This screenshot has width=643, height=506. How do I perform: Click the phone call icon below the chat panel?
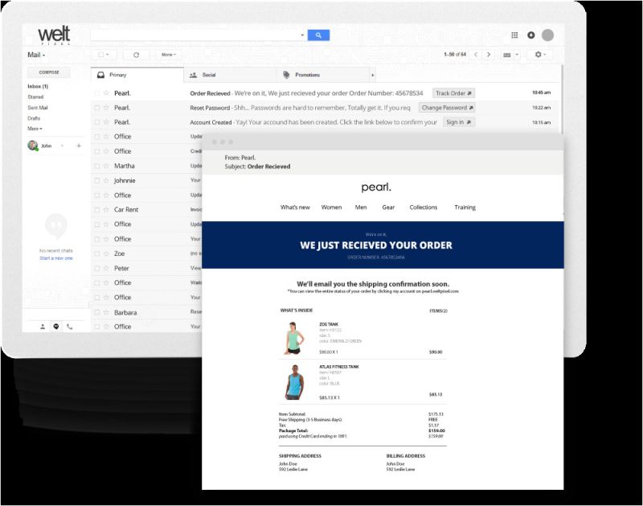point(70,327)
